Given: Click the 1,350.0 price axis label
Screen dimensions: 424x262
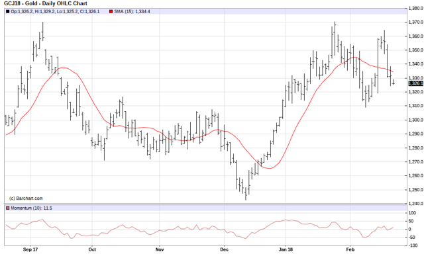Looking at the screenshot, I should [x=416, y=50].
